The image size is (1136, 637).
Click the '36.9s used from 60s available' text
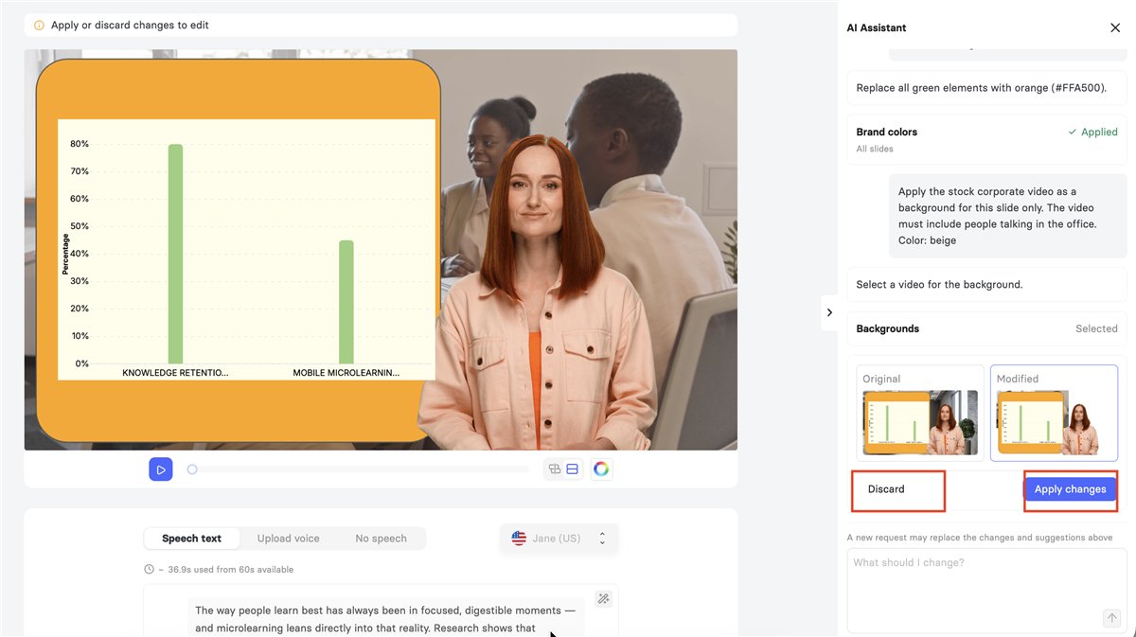coord(230,570)
